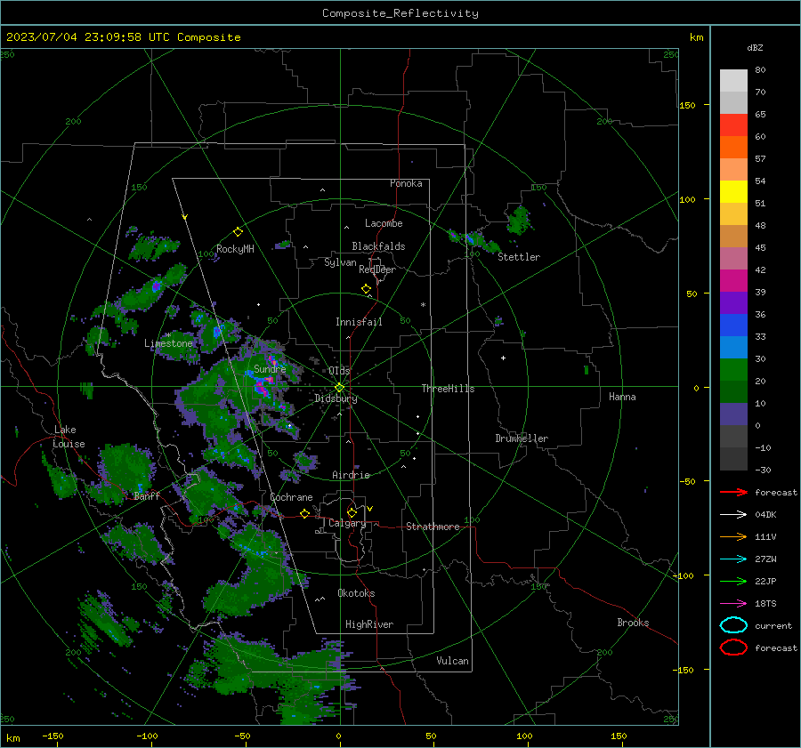Select the blue 36 dBZ color band
The height and width of the screenshot is (748, 801).
tap(733, 326)
